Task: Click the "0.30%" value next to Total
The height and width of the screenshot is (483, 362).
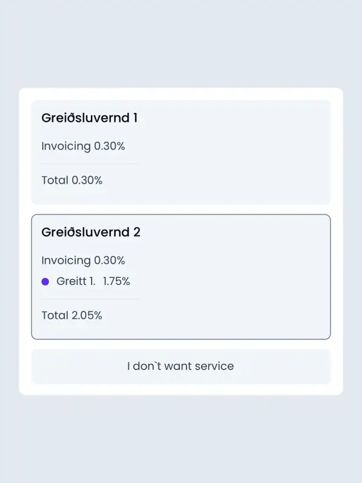Action: pos(87,180)
